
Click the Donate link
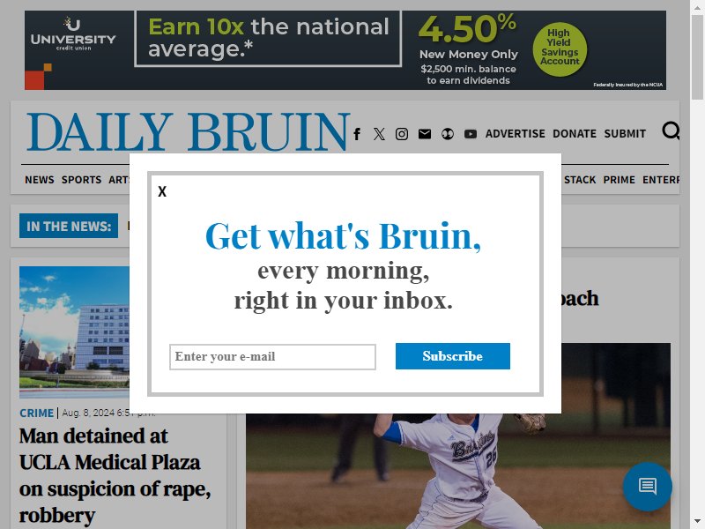pyautogui.click(x=575, y=134)
